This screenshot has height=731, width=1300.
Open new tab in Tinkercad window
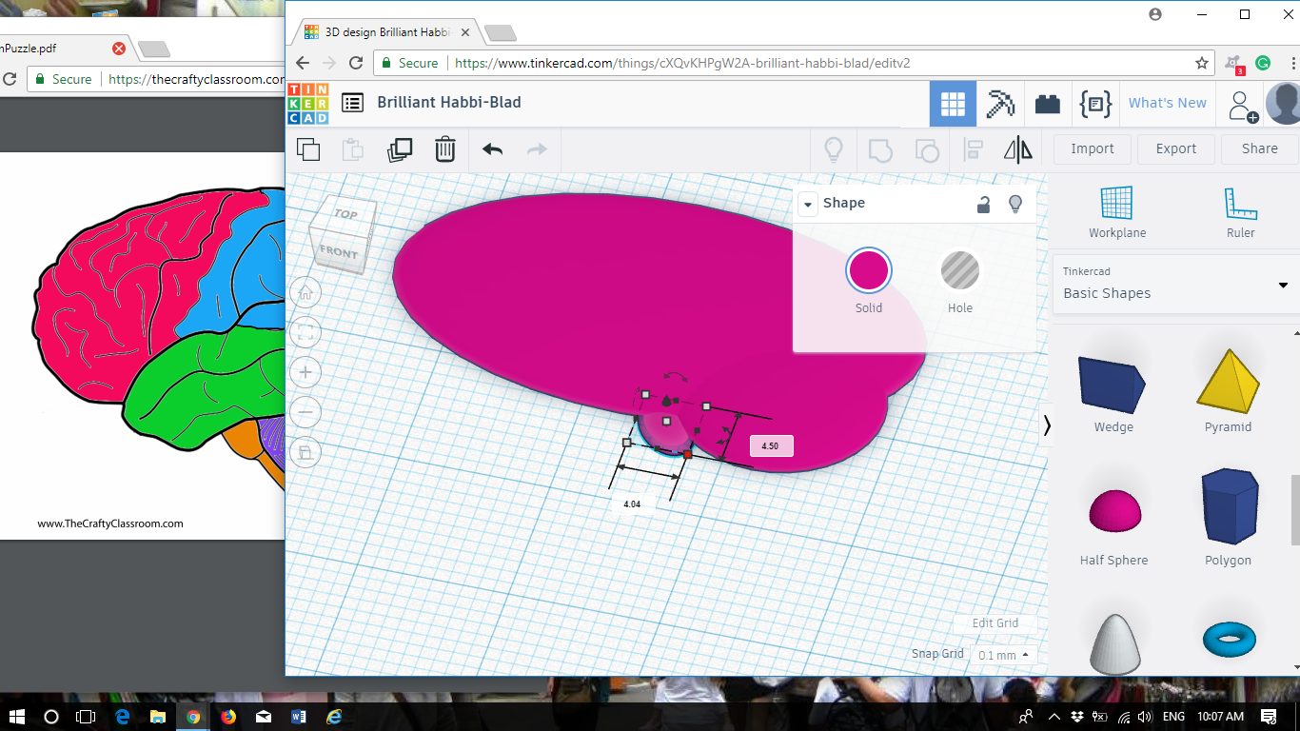(501, 33)
